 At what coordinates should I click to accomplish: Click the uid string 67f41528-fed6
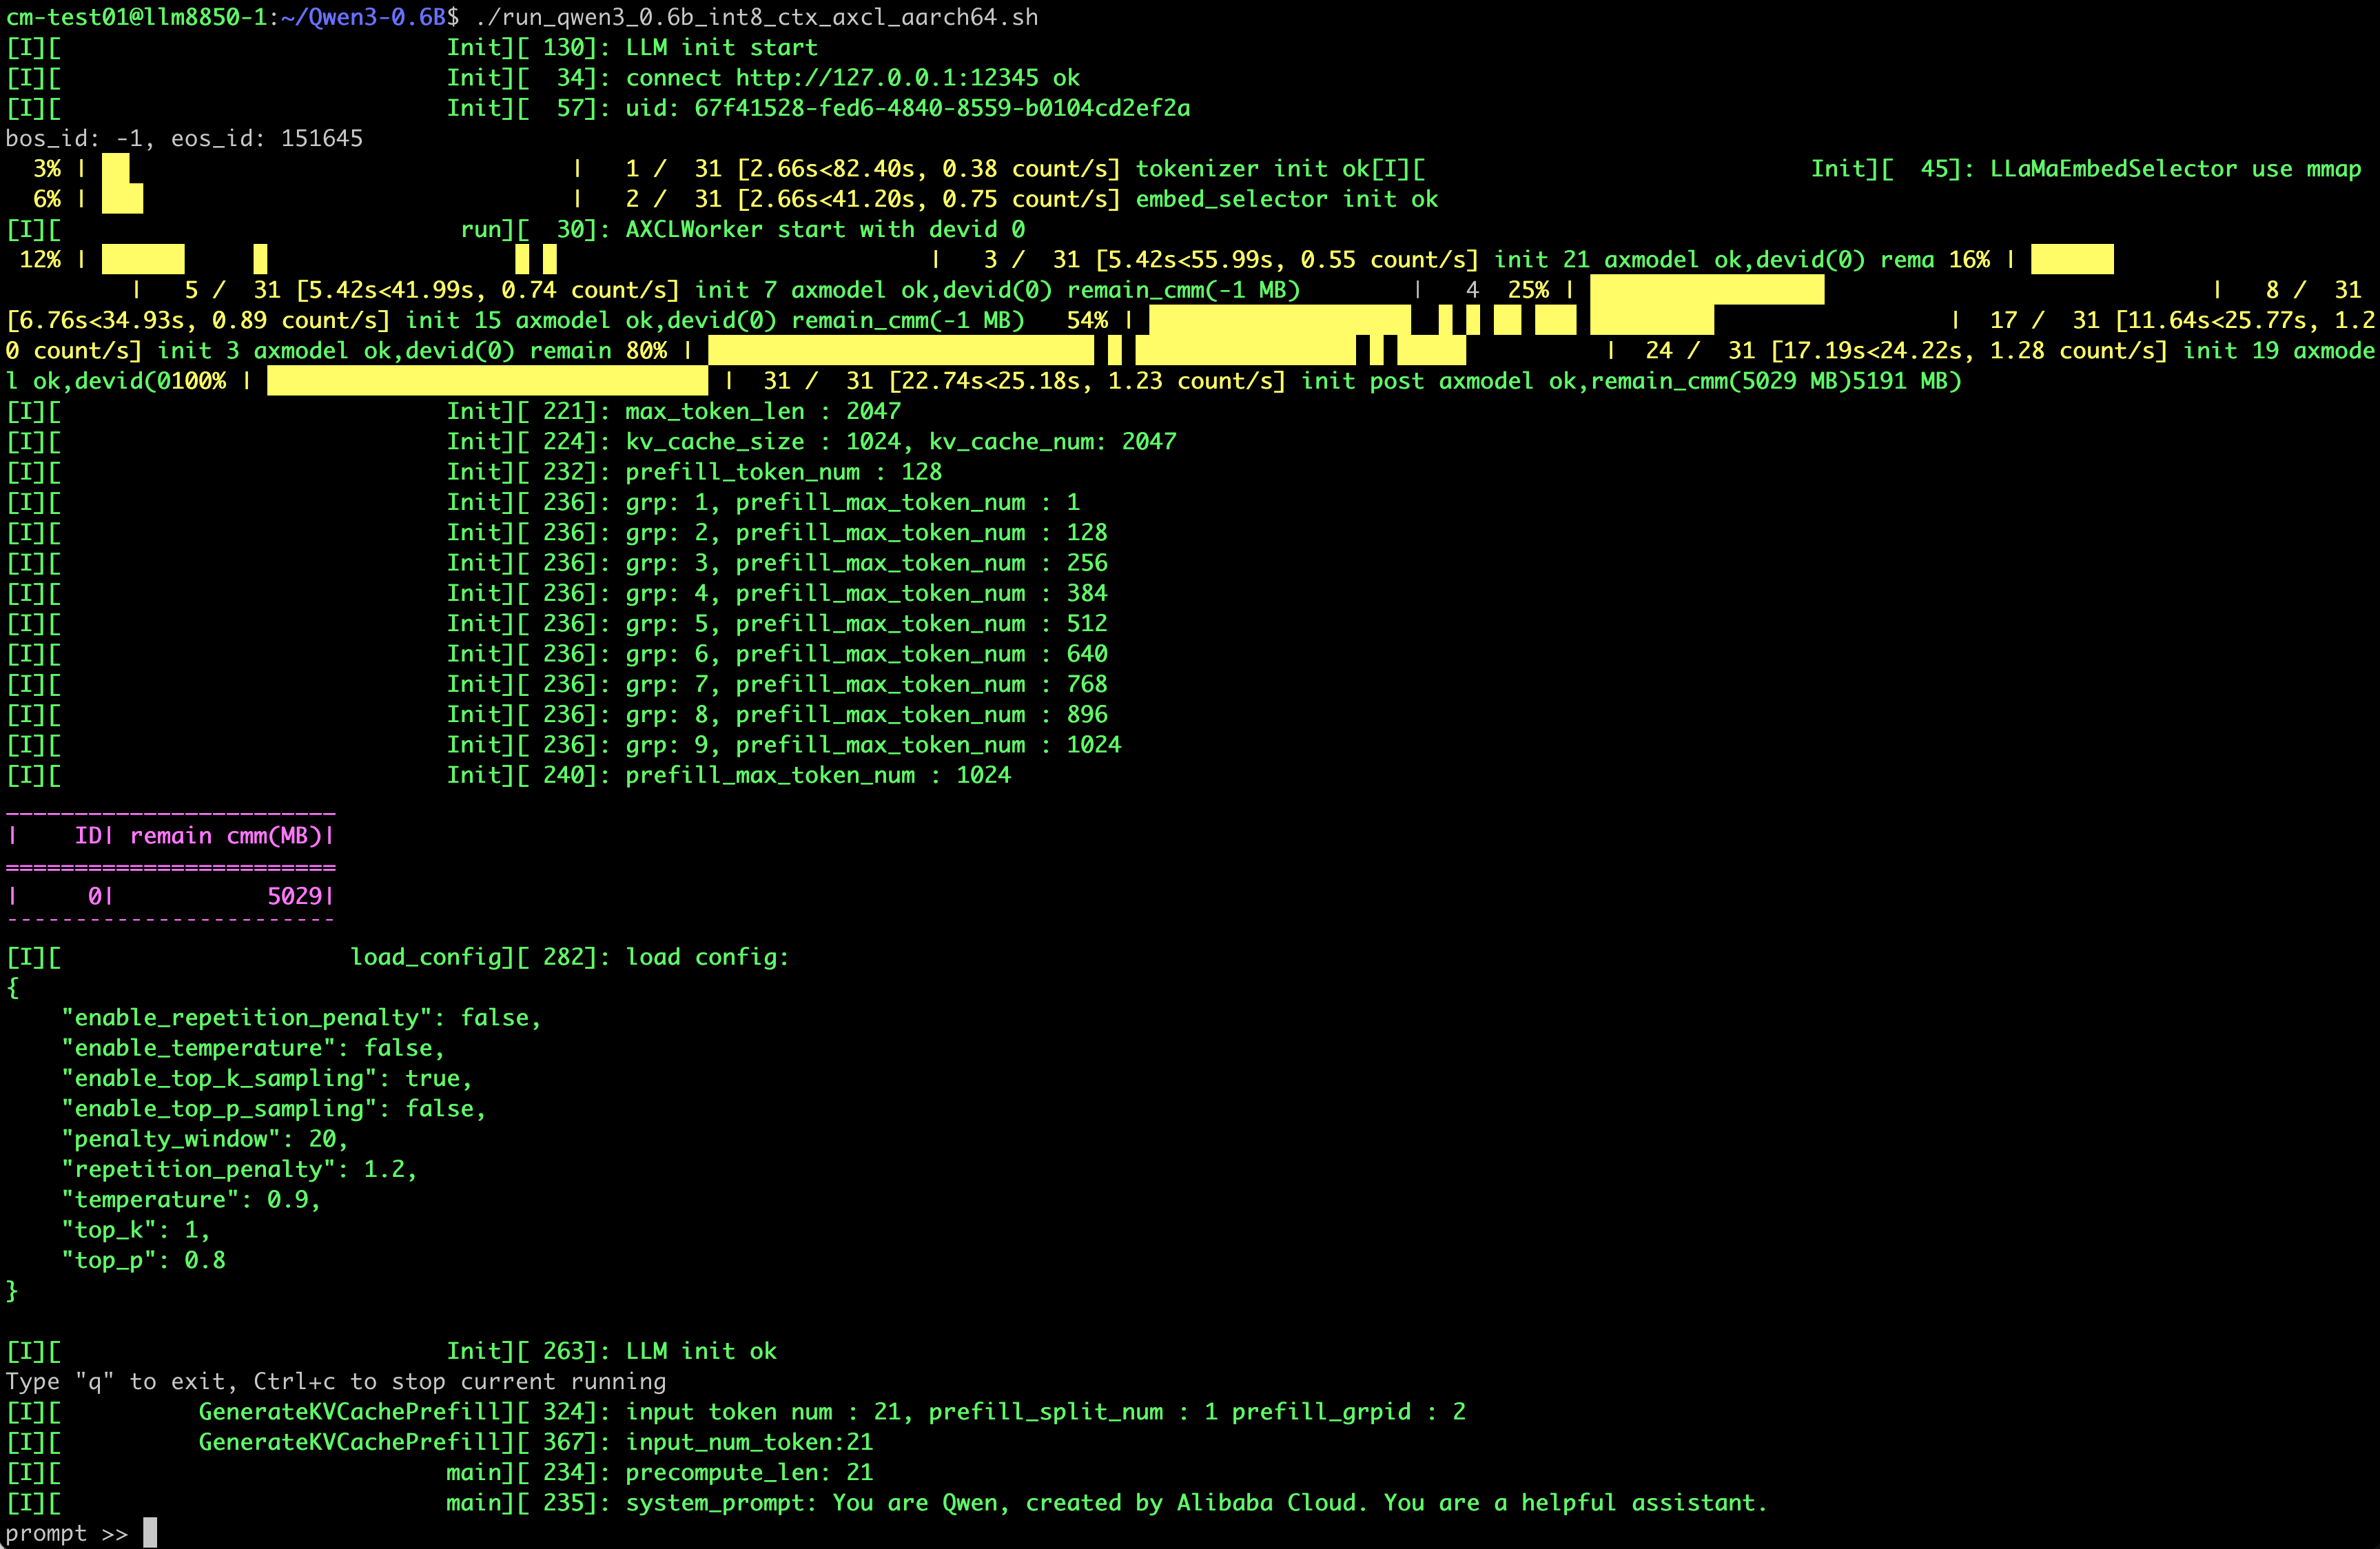pyautogui.click(x=941, y=108)
